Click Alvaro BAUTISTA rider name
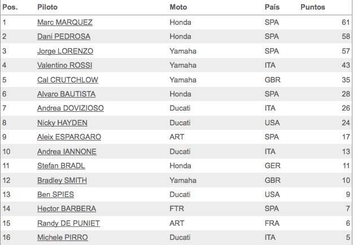 click(x=66, y=94)
